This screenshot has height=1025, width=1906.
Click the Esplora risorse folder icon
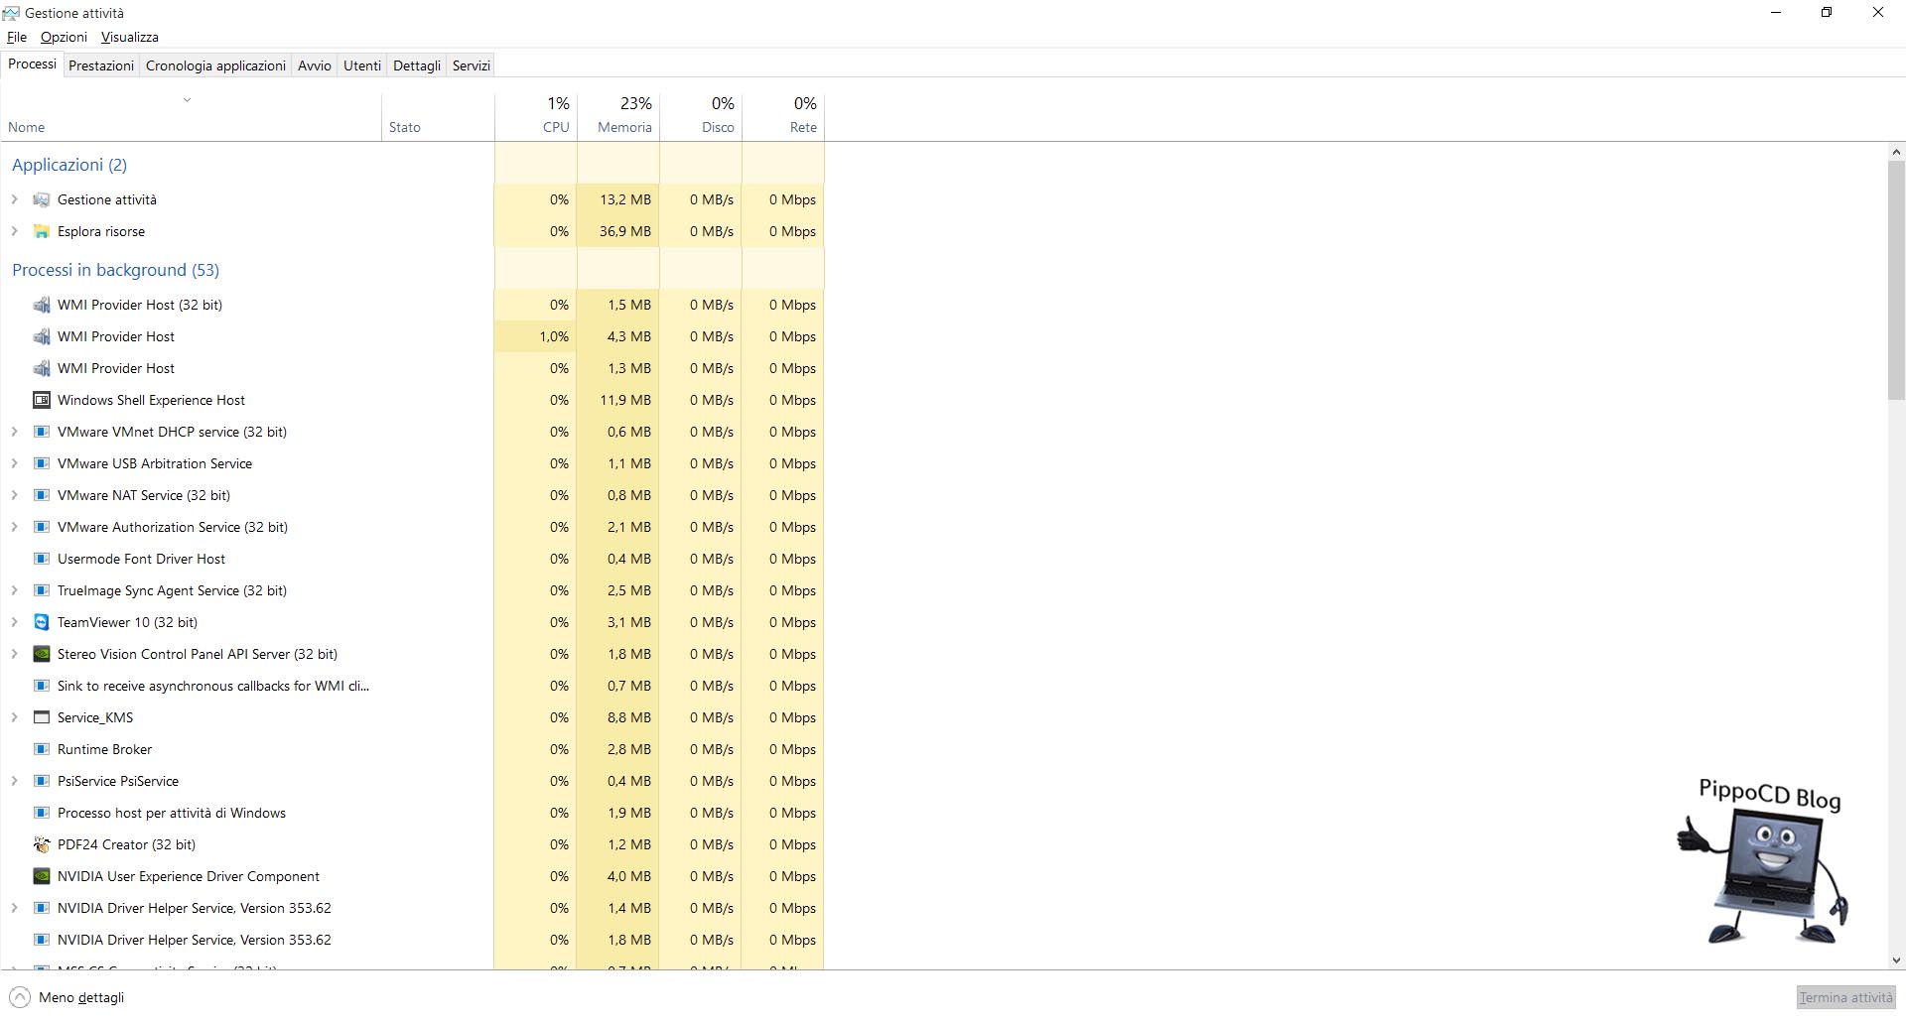pyautogui.click(x=42, y=231)
